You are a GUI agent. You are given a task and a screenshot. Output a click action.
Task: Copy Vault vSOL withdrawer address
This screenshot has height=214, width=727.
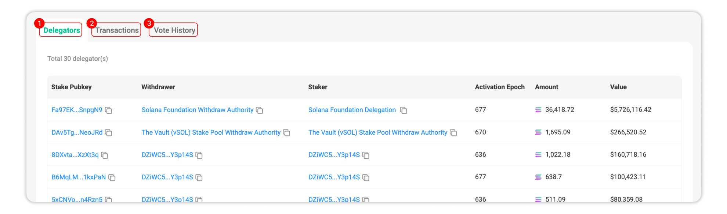click(x=287, y=132)
